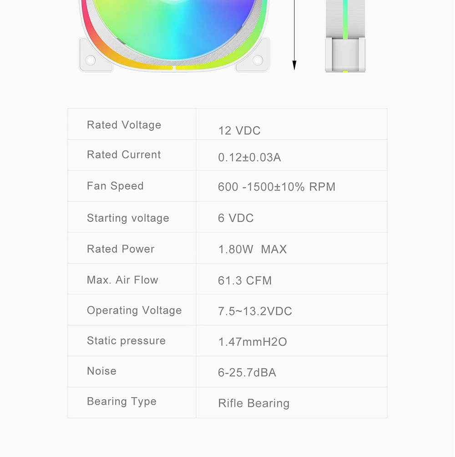
Task: Click the Rifle Bearing value
Action: pyautogui.click(x=253, y=403)
